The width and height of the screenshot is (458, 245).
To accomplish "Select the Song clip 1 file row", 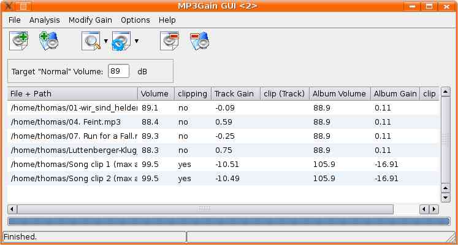I will point(223,165).
